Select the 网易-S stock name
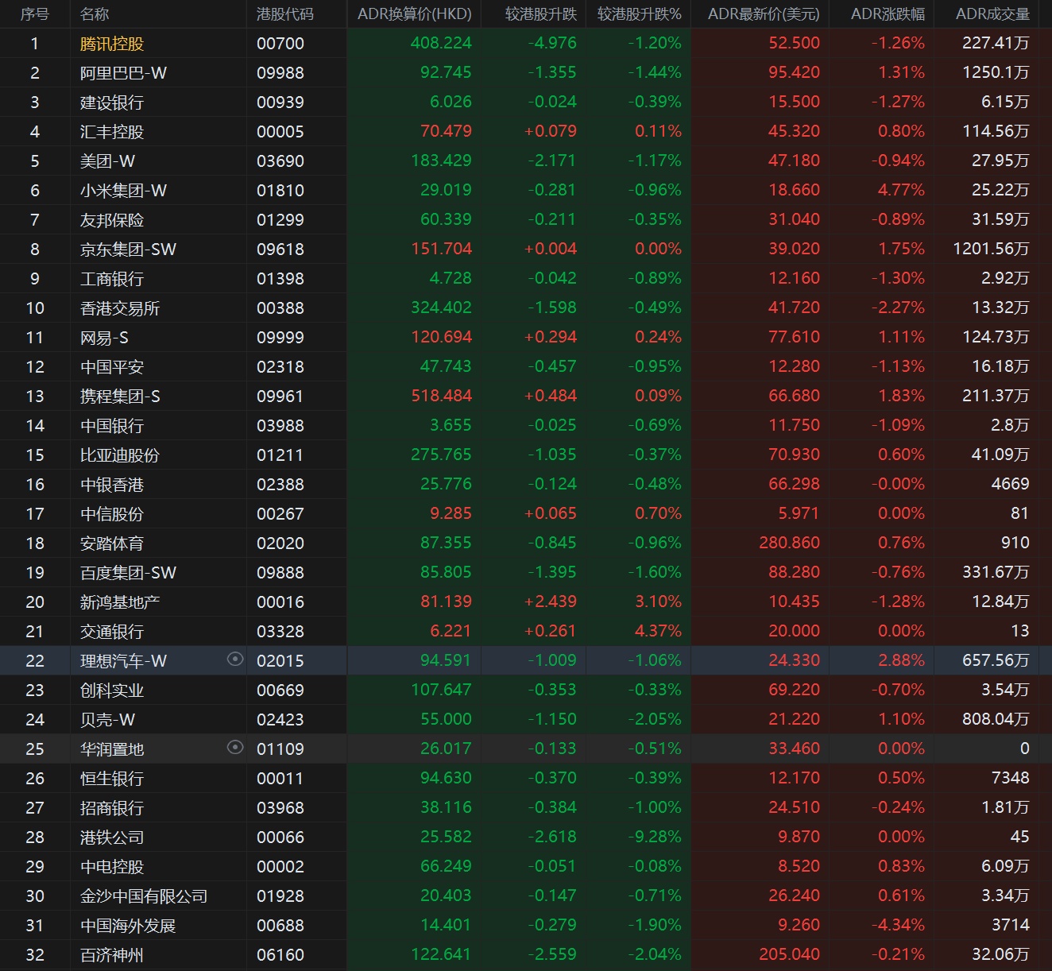 pos(104,338)
